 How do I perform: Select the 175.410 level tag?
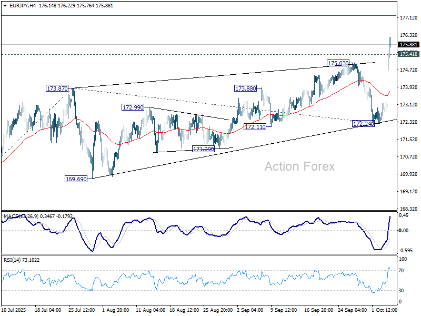408,54
